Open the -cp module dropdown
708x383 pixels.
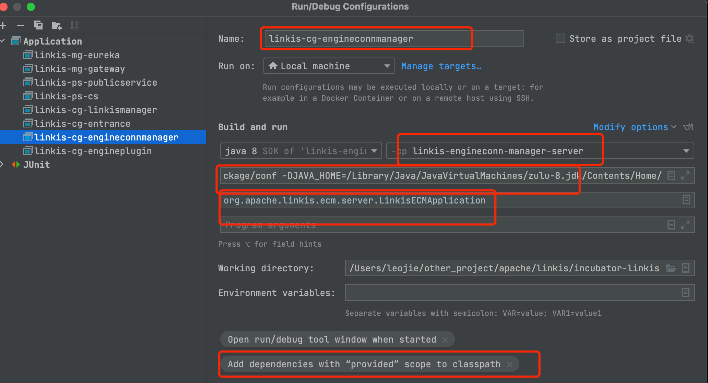point(686,151)
